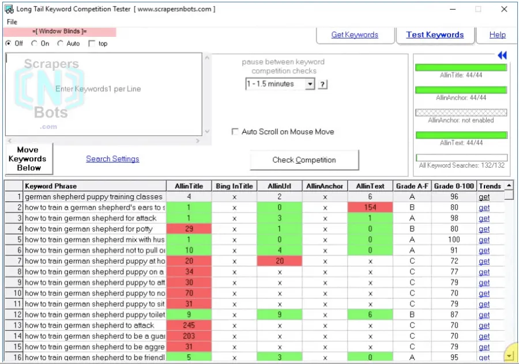
Task: Click the Keyword Phrase column header
Action: coord(95,186)
